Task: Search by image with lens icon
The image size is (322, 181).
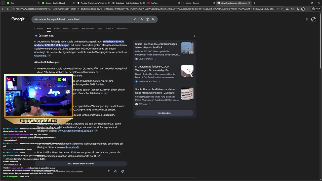Action: pos(148,19)
